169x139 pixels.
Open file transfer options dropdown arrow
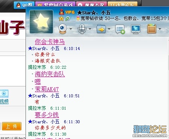pyautogui.click(x=109, y=29)
